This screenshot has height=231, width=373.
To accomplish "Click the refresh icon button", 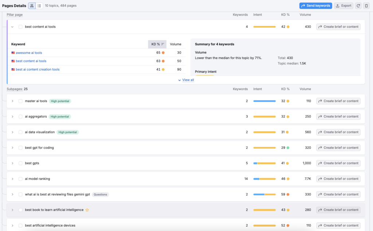I will coord(358,6).
